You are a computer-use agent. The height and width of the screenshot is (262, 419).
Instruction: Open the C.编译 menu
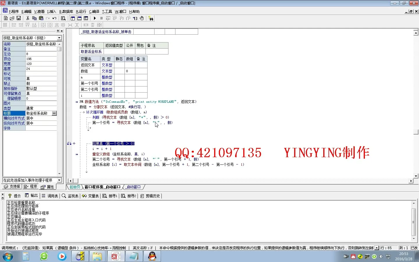[94, 12]
